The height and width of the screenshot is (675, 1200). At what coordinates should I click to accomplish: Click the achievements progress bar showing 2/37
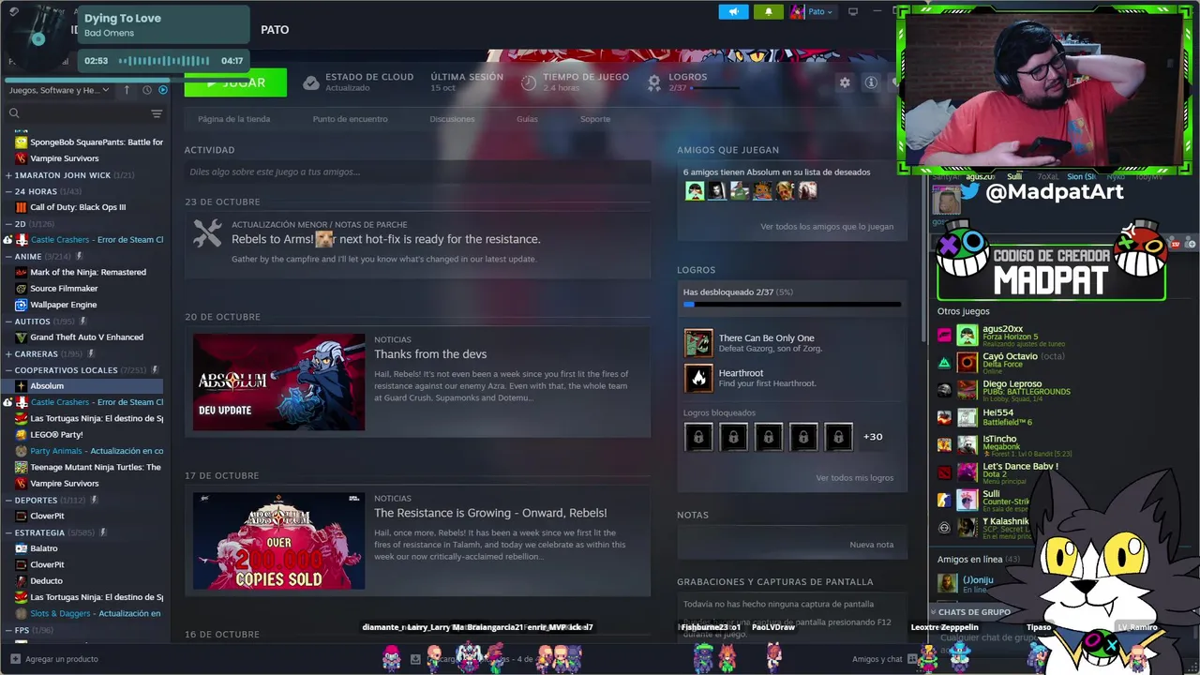pyautogui.click(x=792, y=304)
